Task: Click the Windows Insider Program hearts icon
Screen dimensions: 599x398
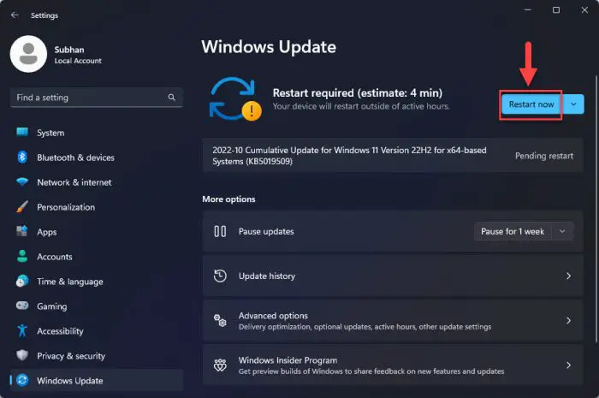Action: 220,365
